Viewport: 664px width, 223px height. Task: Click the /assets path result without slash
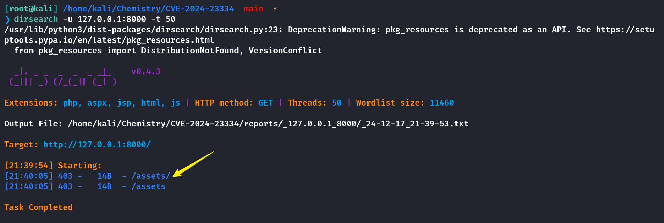[x=148, y=186]
